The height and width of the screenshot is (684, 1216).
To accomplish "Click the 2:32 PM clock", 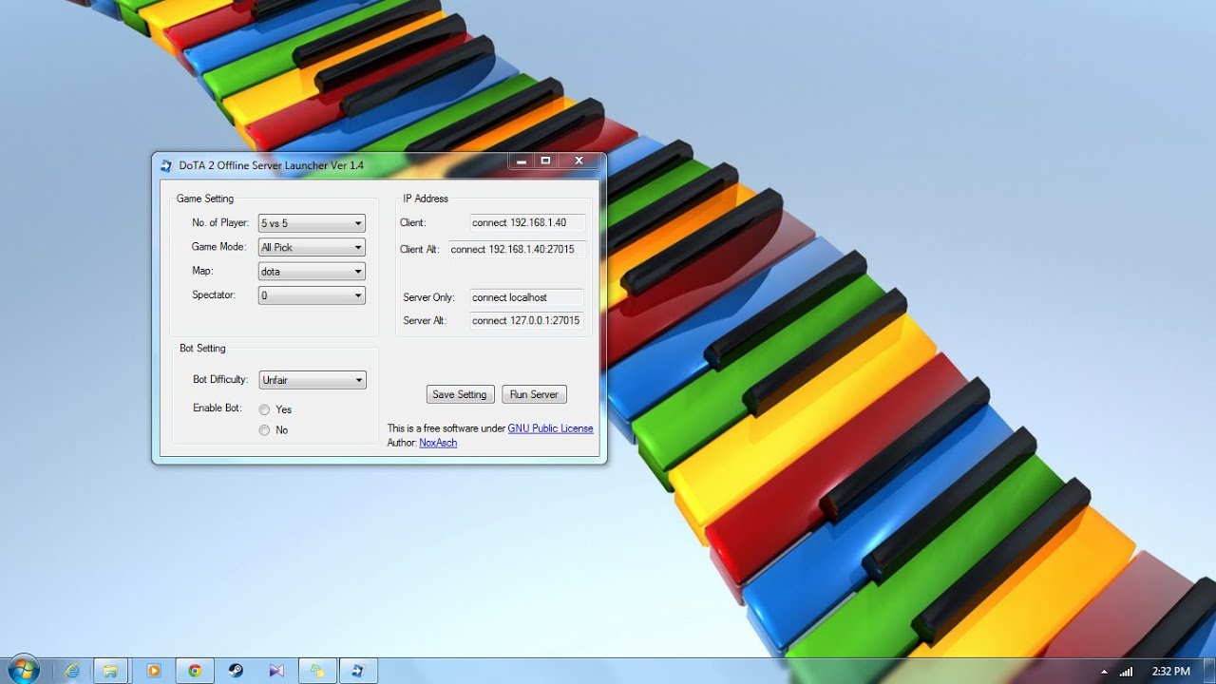I will coord(1170,672).
